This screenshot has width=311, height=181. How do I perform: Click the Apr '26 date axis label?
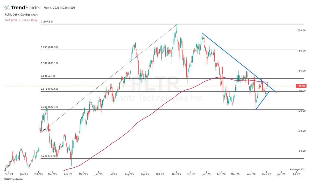click(x=251, y=175)
